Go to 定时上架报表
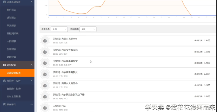The width and height of the screenshot is (217, 112). coord(14,97)
